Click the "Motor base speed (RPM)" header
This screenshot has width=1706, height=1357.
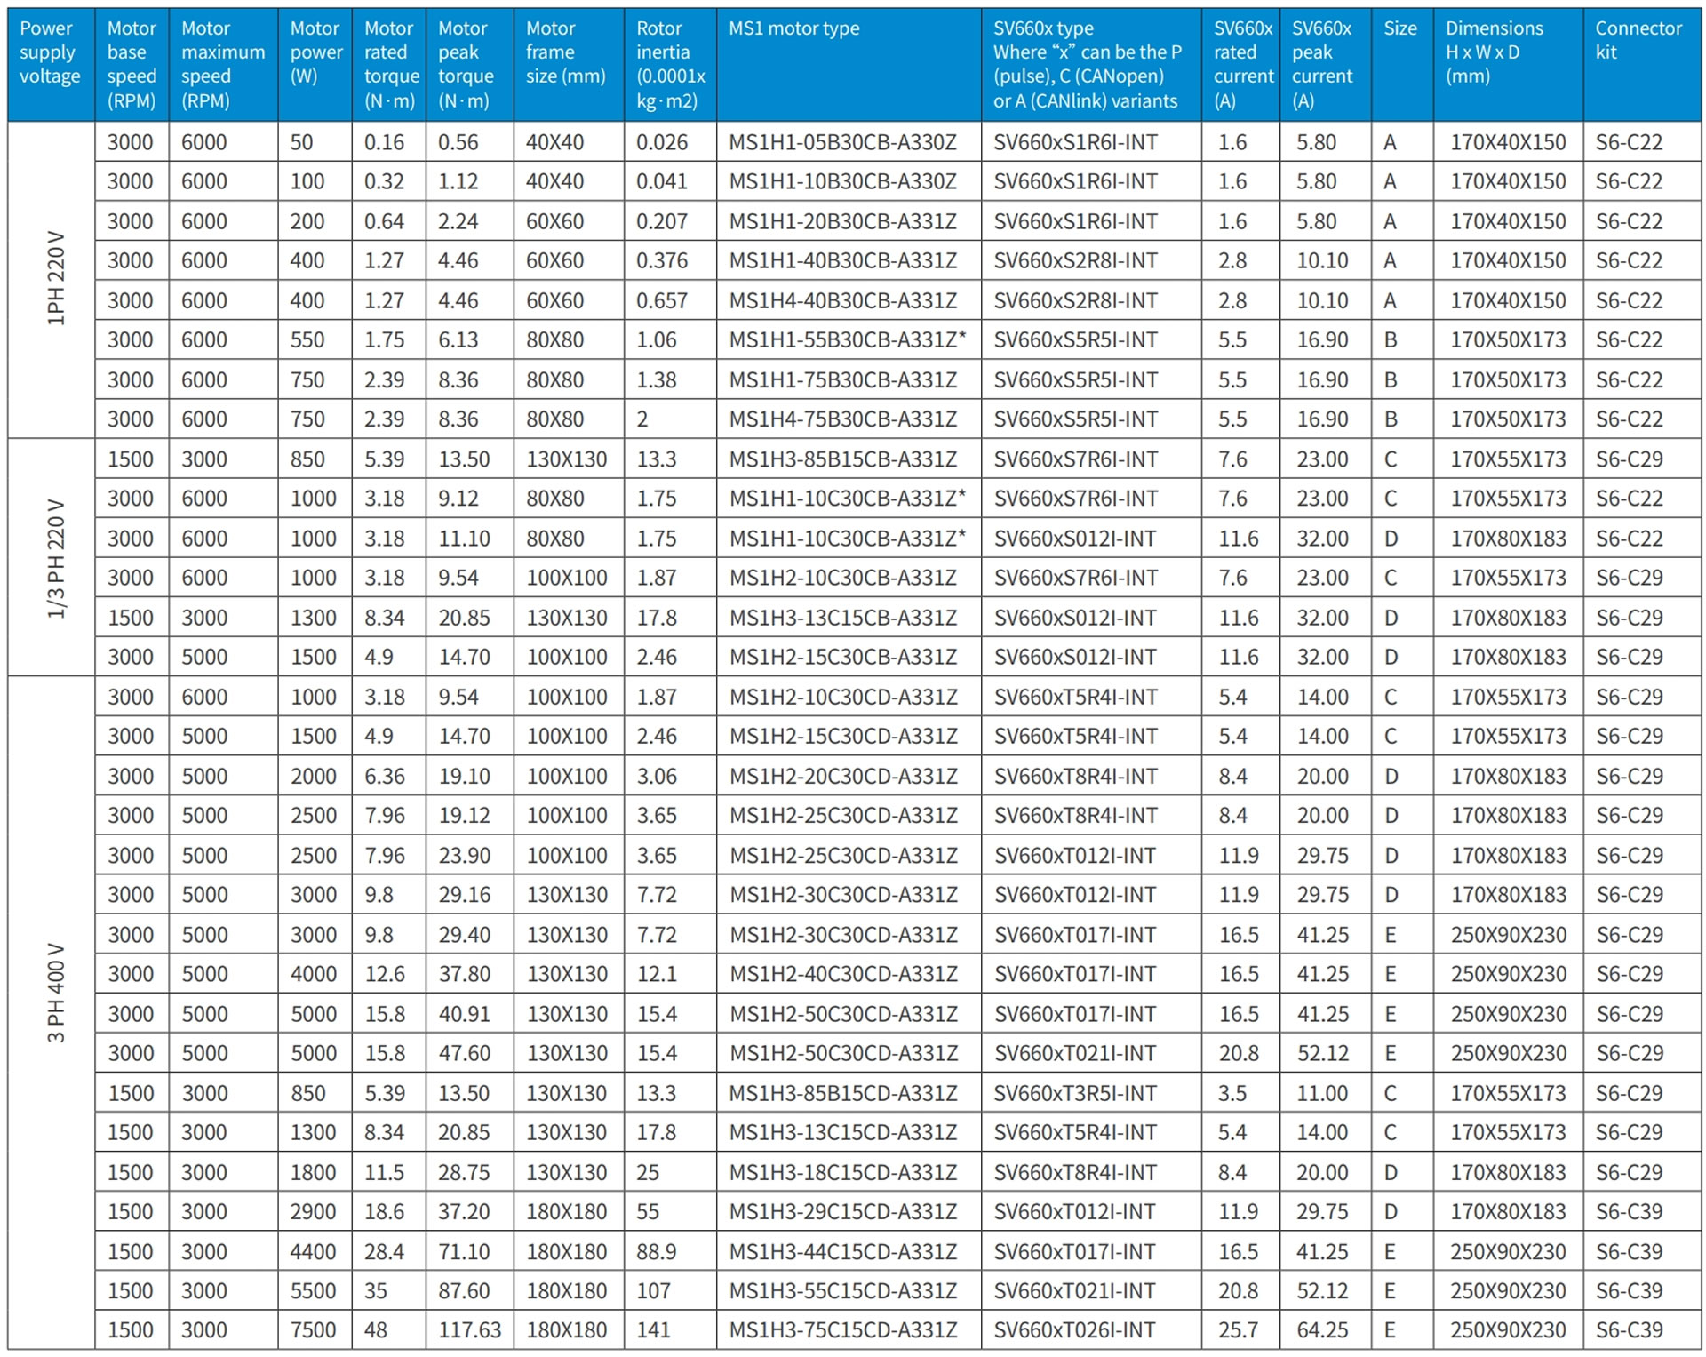(x=132, y=65)
